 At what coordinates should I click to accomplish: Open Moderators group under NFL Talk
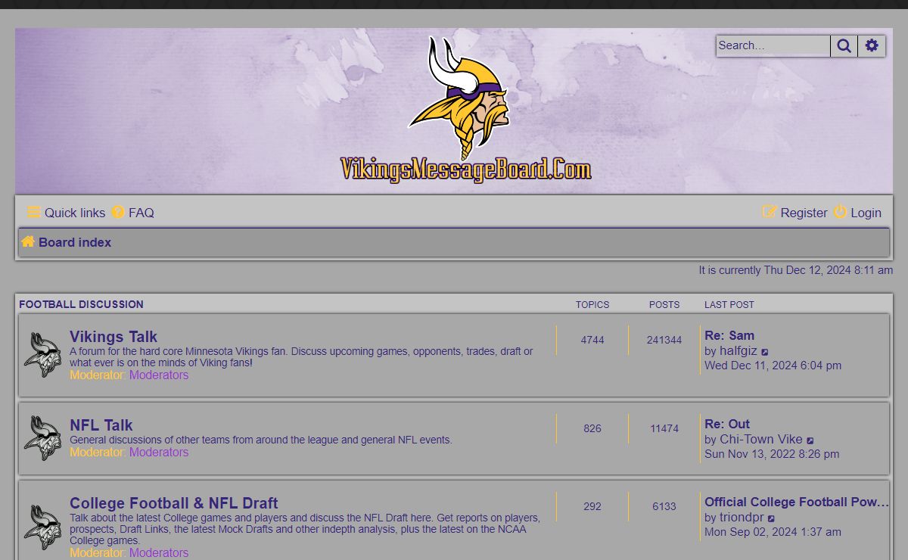pyautogui.click(x=159, y=453)
